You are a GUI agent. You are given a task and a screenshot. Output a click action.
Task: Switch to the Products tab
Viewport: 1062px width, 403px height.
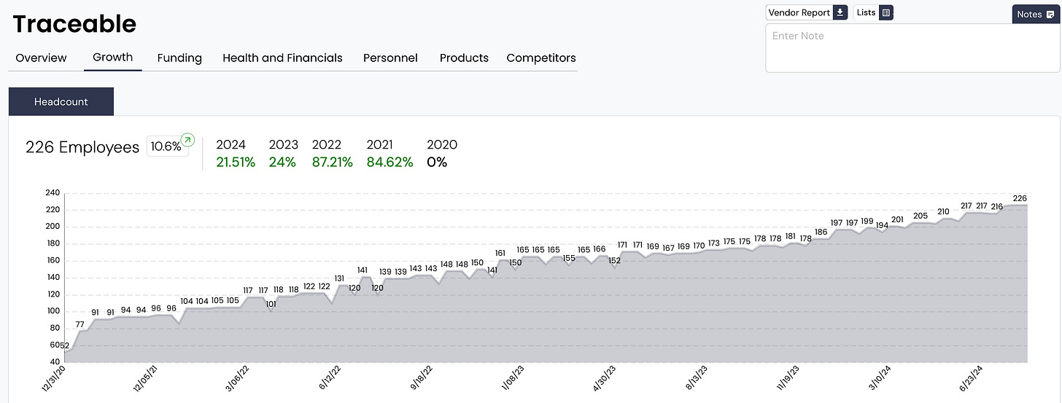click(x=464, y=58)
